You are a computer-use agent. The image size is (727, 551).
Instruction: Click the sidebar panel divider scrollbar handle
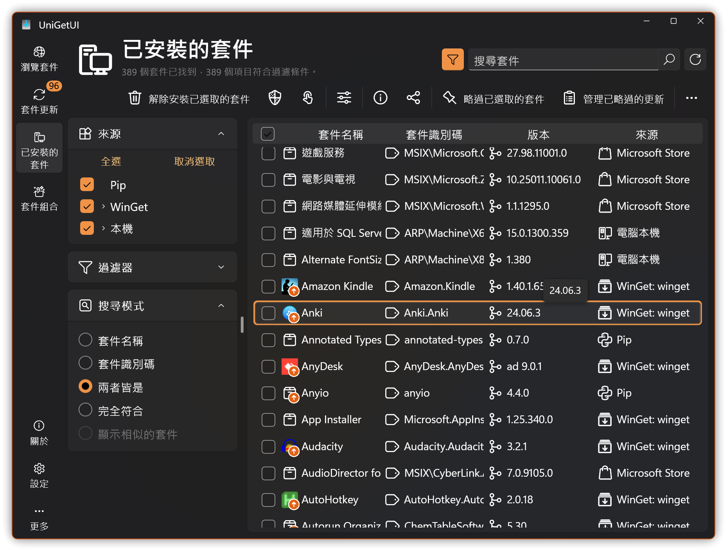click(242, 325)
